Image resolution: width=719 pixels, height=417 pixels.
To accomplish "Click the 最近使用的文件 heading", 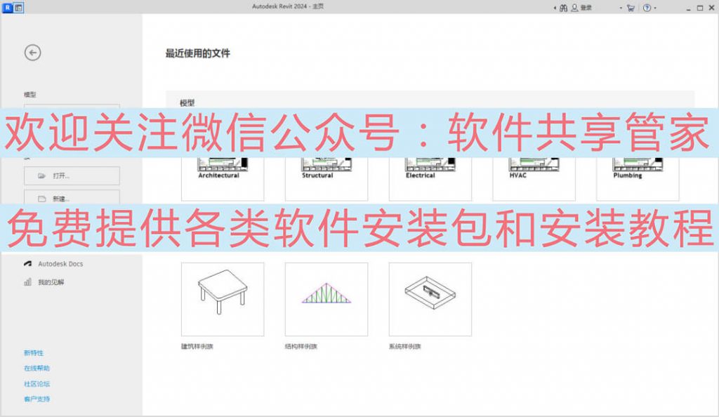I will click(x=197, y=53).
